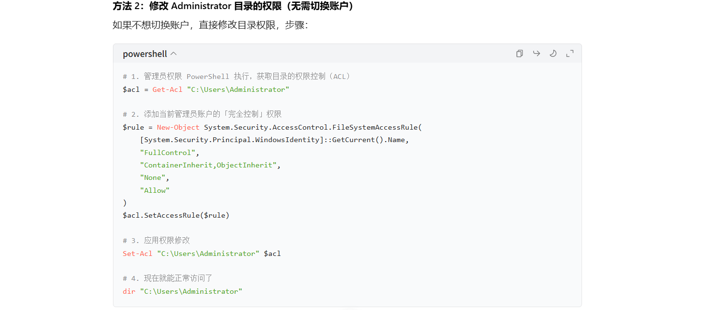Switch code block to dark theme
The width and height of the screenshot is (705, 310).
coord(553,54)
